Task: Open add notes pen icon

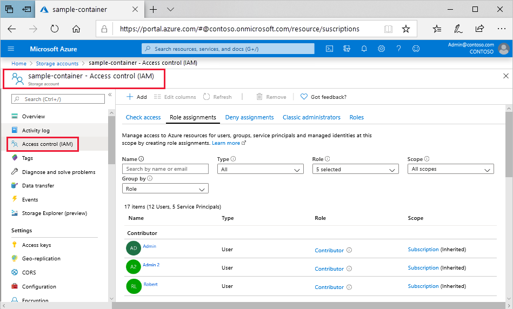Action: 458,29
